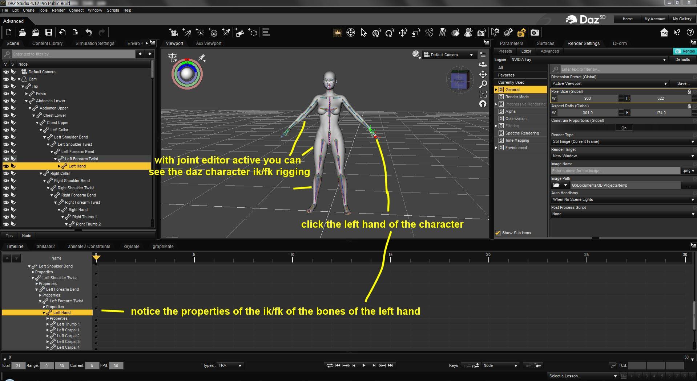Open the Default Camera view dropdown
697x381 pixels.
449,55
